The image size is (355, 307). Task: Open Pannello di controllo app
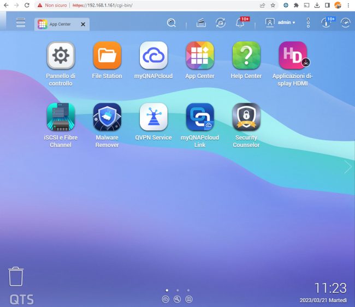61,56
